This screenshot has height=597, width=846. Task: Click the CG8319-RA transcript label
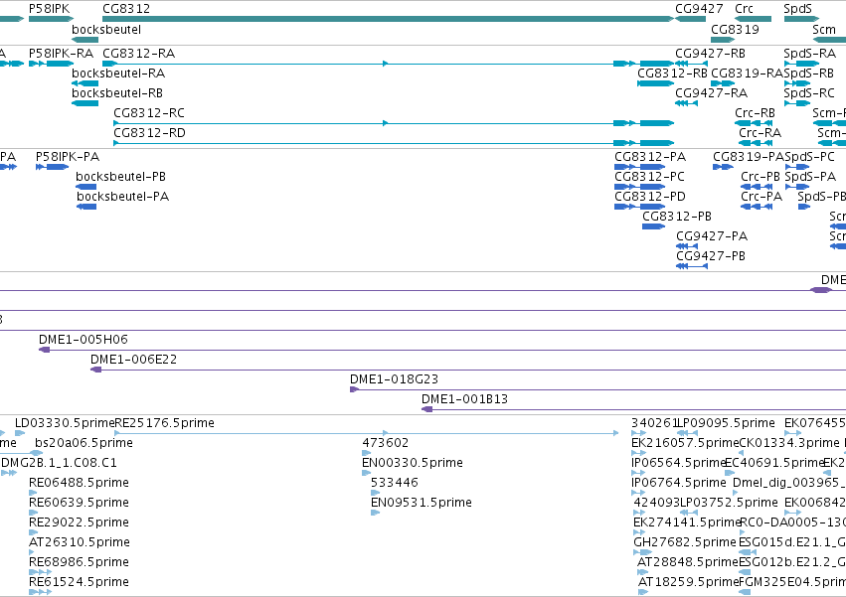tap(747, 74)
